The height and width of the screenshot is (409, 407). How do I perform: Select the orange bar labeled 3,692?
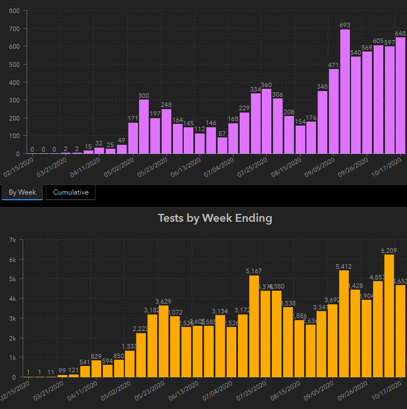click(332, 341)
